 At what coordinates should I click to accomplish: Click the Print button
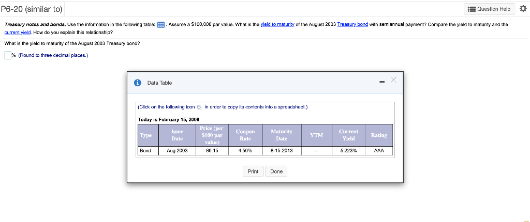pyautogui.click(x=253, y=171)
